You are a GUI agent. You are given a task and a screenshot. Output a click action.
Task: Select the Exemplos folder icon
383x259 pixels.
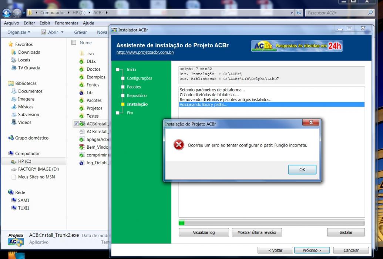click(x=82, y=77)
